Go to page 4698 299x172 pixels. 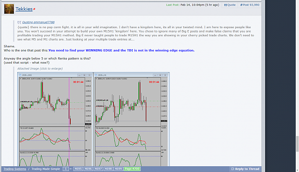[108, 169]
